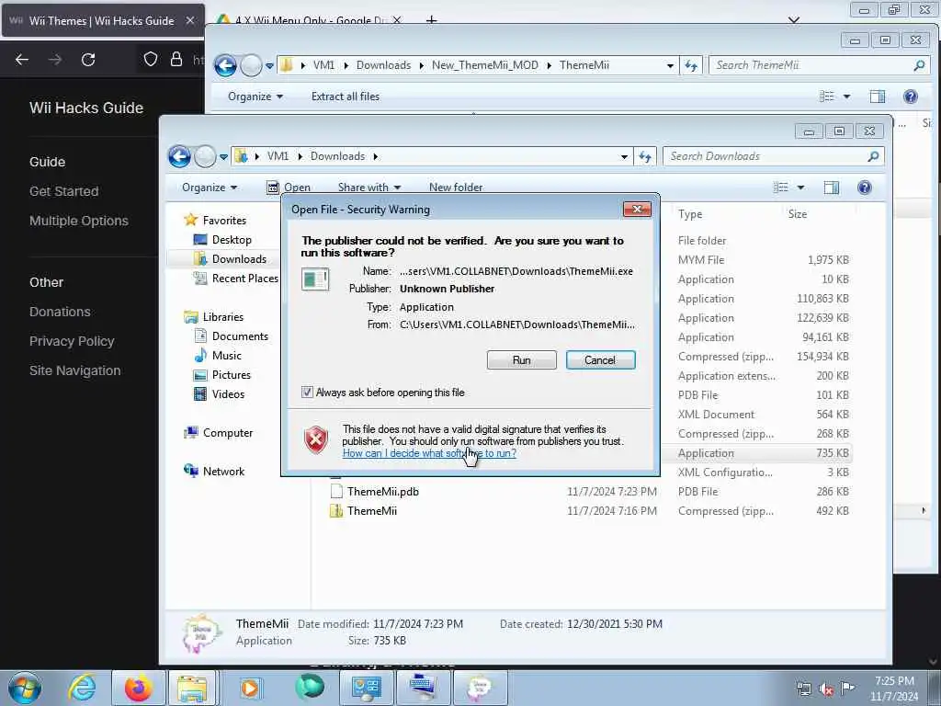Uncheck Always ask before opening this file
941x706 pixels.
pyautogui.click(x=307, y=393)
